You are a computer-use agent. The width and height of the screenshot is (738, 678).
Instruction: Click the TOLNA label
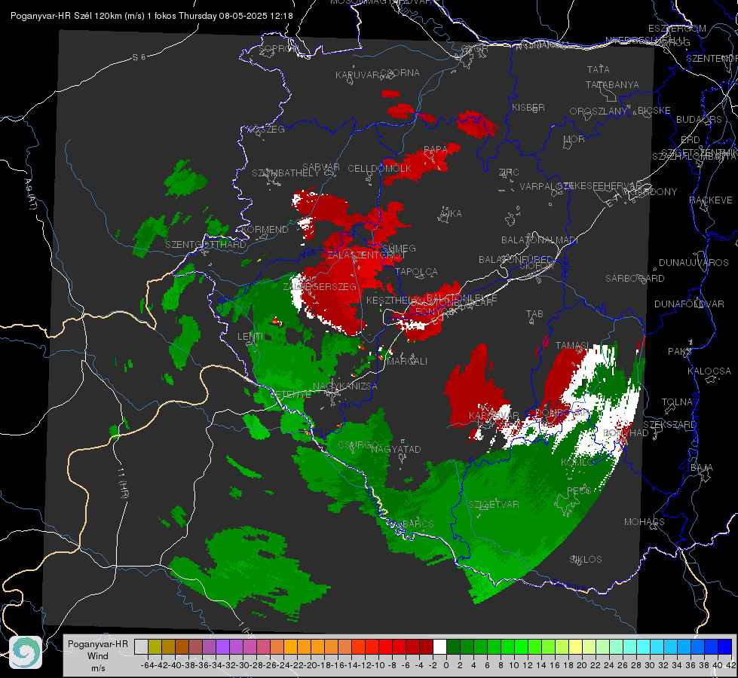(x=677, y=402)
